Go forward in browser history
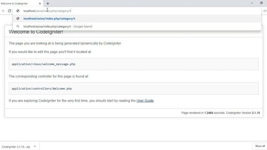The width and height of the screenshot is (267, 150). coord(3,11)
